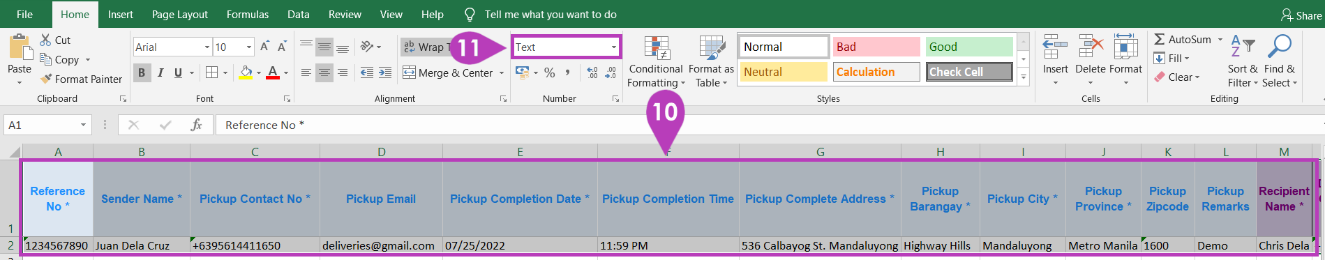Switch to the Page Layout tab
This screenshot has width=1325, height=260.
(180, 14)
